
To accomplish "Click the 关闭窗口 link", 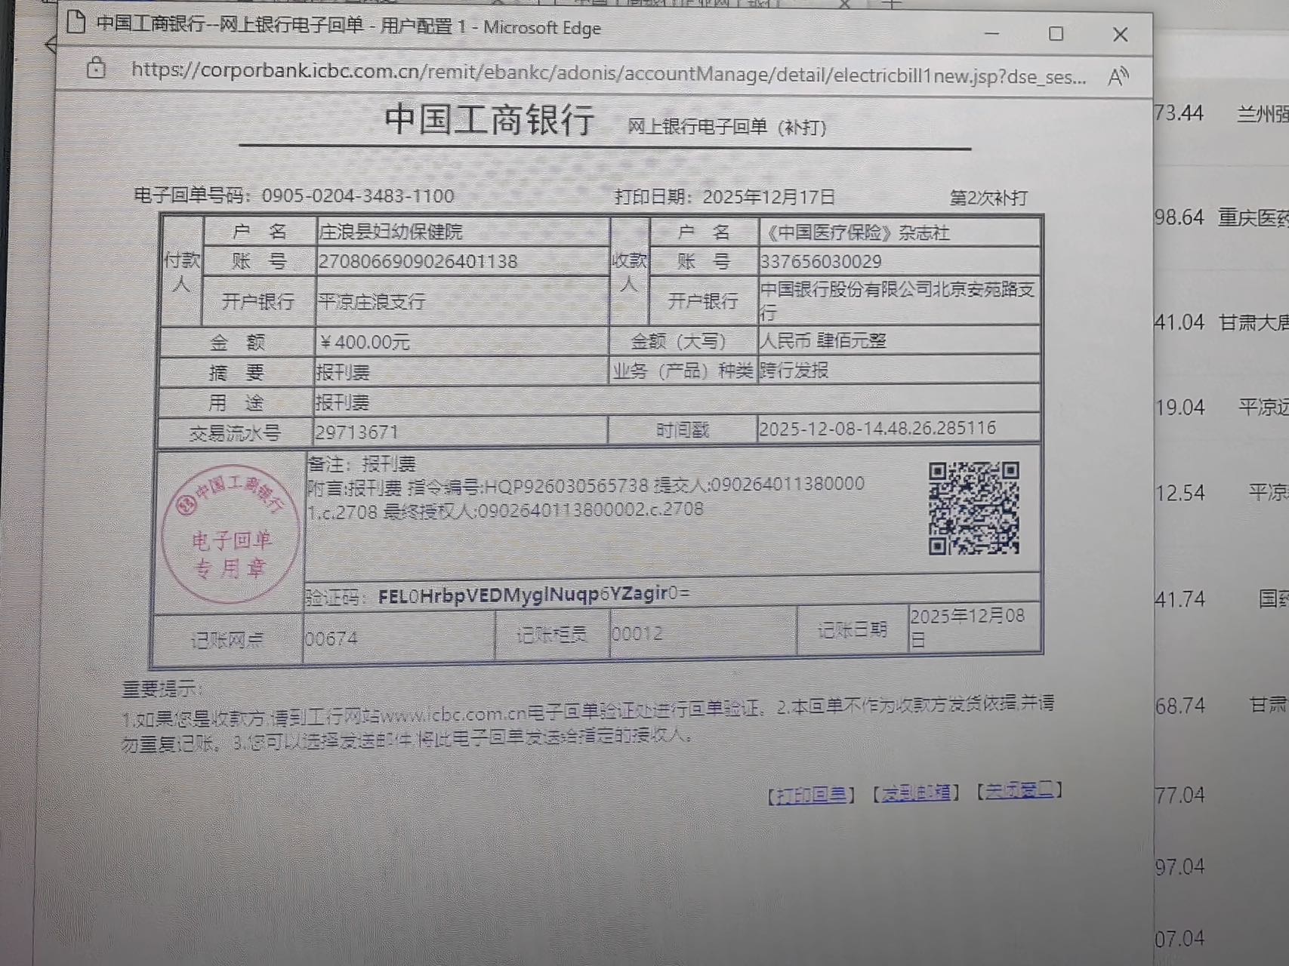I will click(1019, 790).
